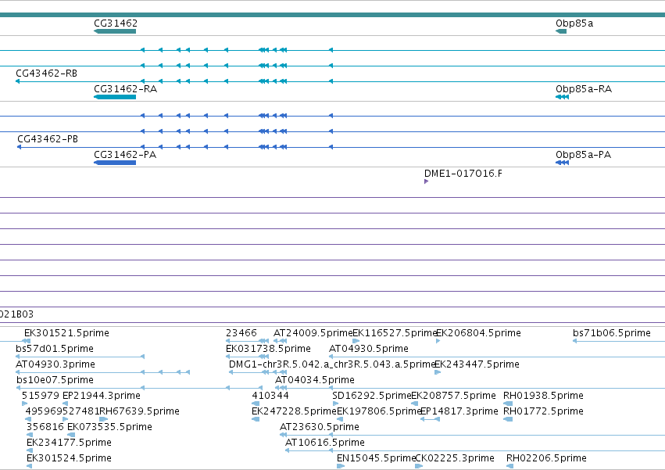
Task: Click the Obp85a gene arrow glyph
Action: [561, 31]
